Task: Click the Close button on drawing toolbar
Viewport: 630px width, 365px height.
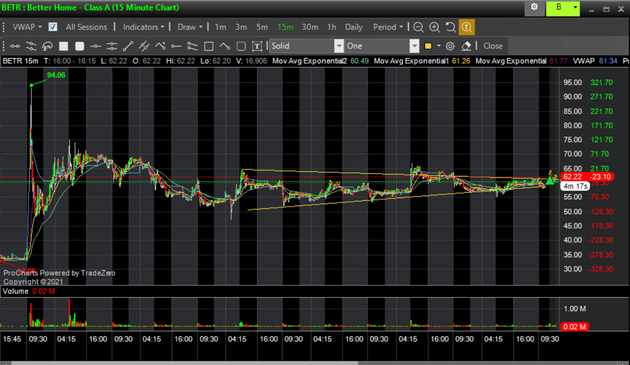Action: pyautogui.click(x=493, y=46)
